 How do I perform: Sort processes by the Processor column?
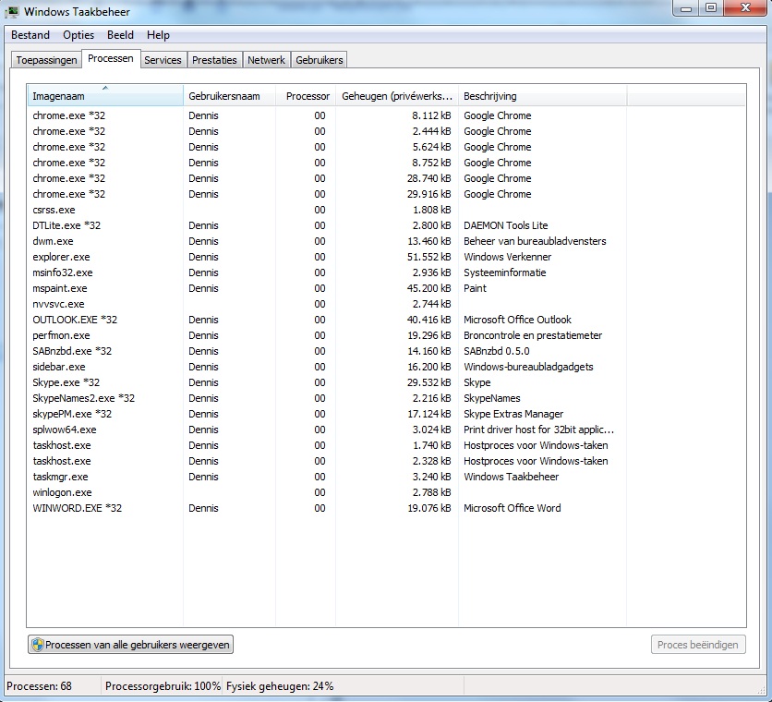tap(307, 96)
